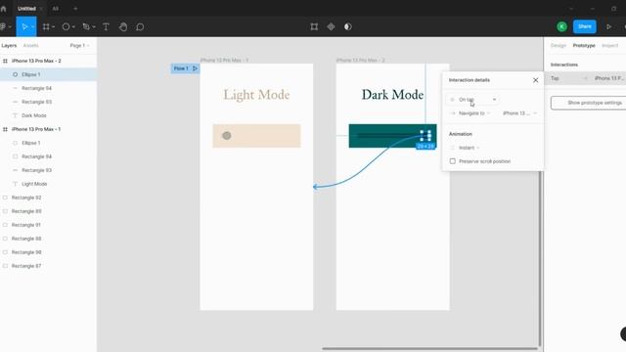The image size is (626, 352).
Task: Open the Figma main menu
Action: point(3,26)
